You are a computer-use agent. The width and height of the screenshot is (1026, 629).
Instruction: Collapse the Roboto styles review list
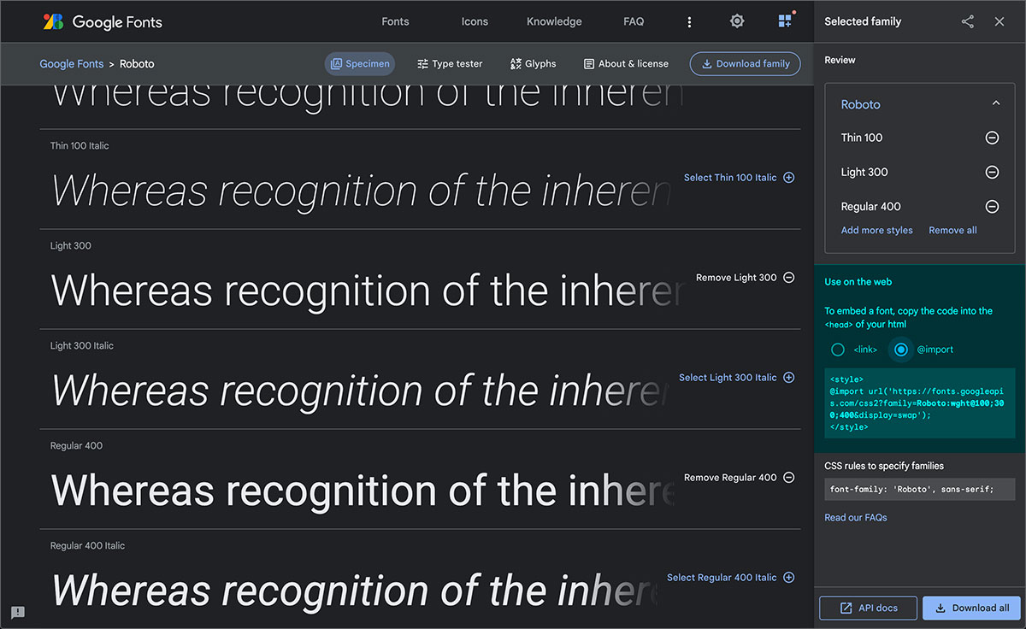[x=994, y=101]
